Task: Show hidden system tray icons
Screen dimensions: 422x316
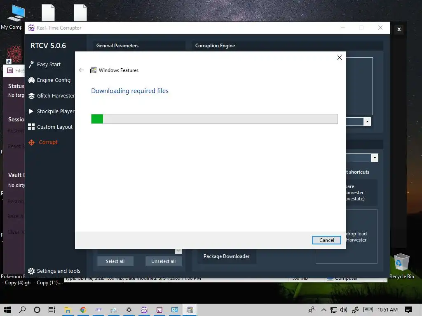Action: [324, 310]
